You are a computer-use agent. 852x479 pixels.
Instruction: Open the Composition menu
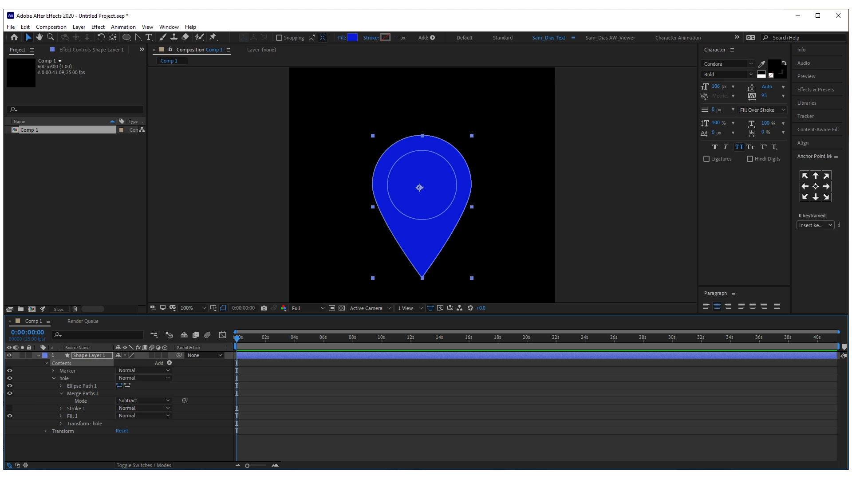pyautogui.click(x=51, y=27)
